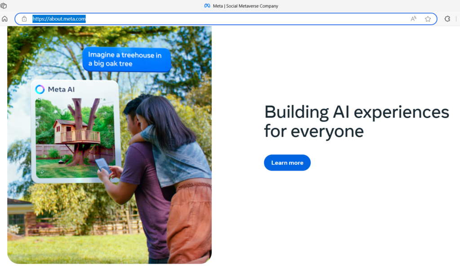Image resolution: width=460 pixels, height=272 pixels.
Task: Activate the Read aloud icon
Action: click(413, 19)
